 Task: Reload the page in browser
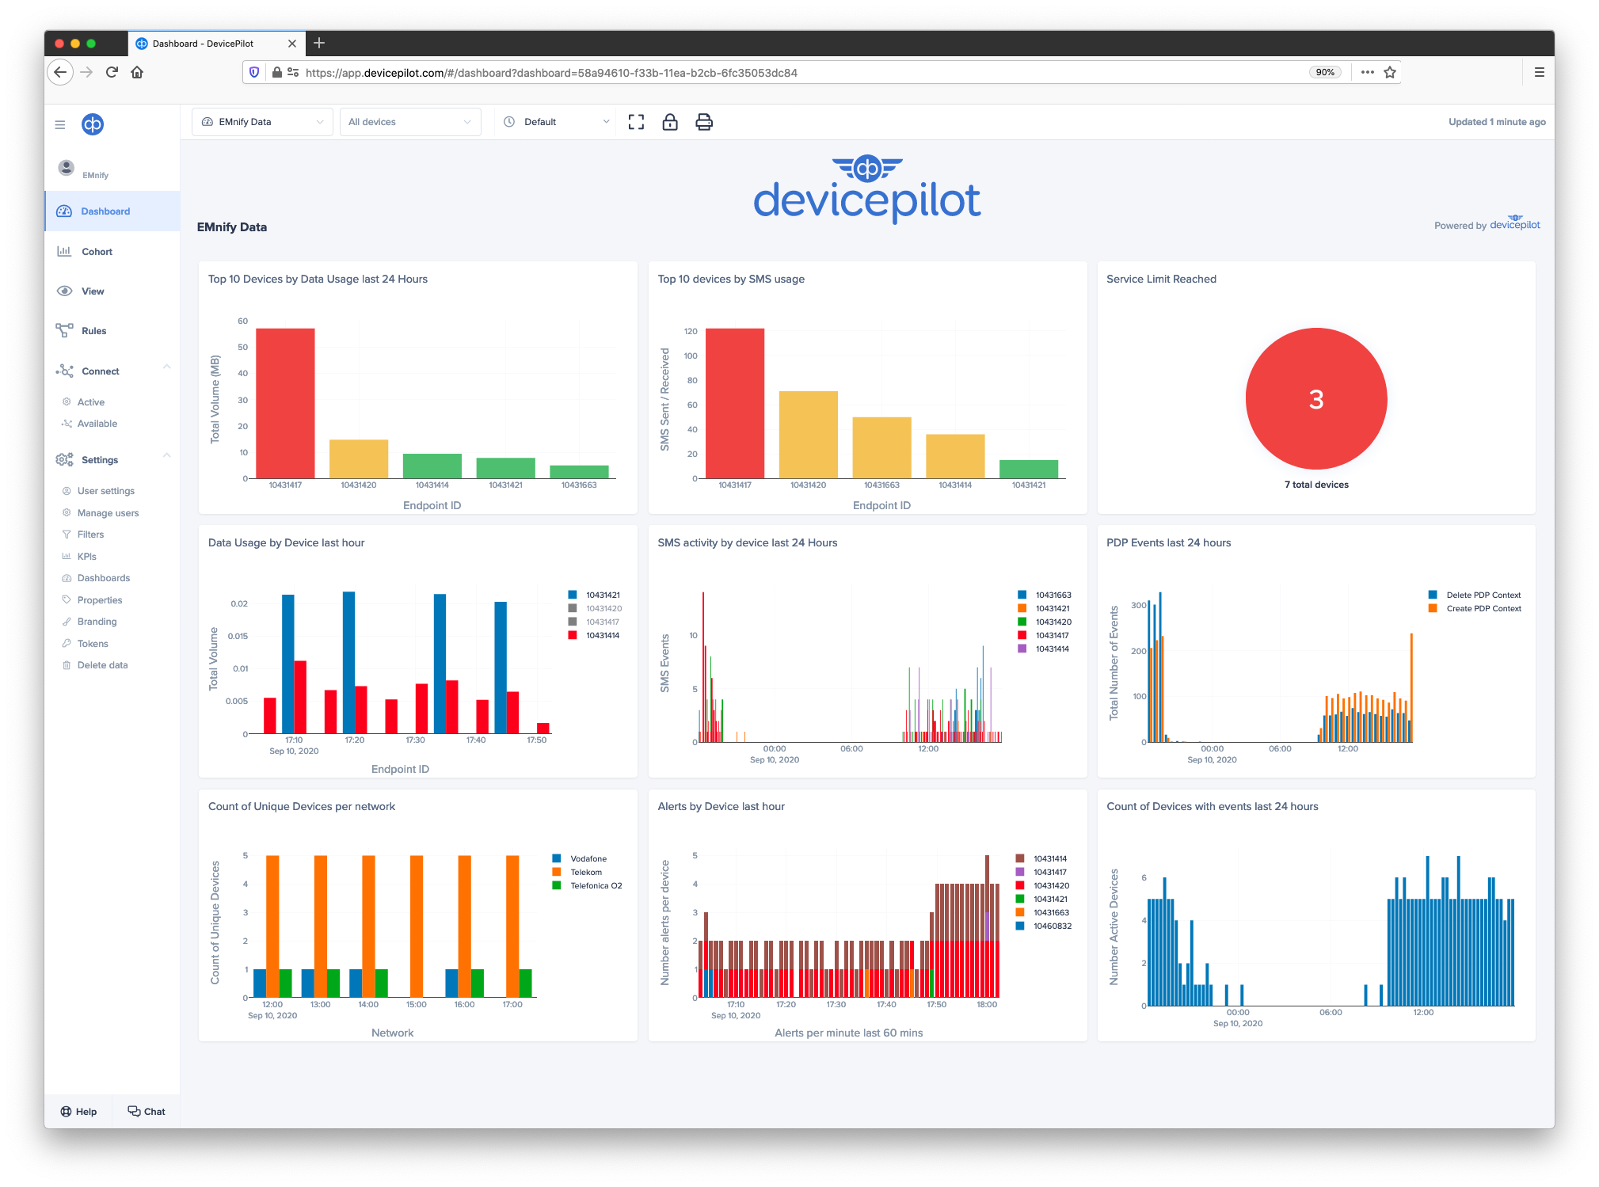pos(112,72)
